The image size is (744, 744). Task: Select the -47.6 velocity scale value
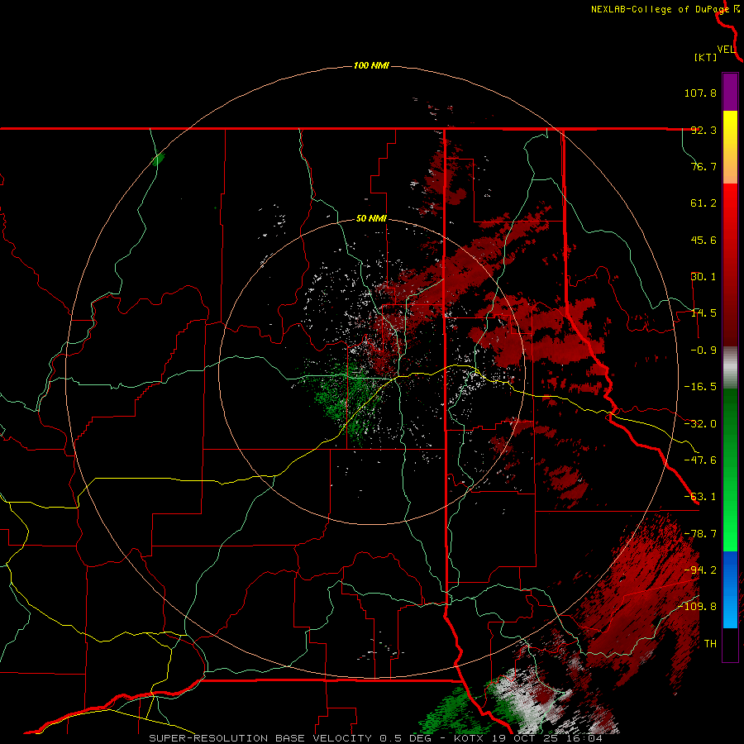(700, 460)
